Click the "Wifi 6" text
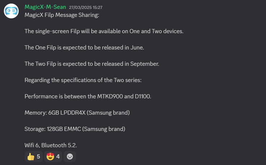 coord(32,145)
